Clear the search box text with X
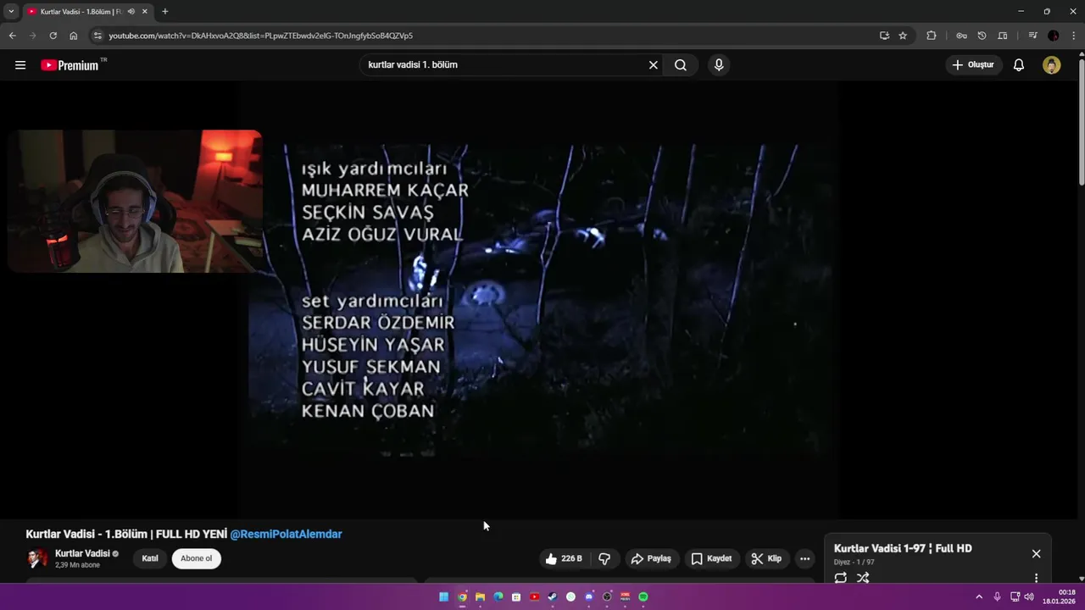This screenshot has width=1085, height=610. (x=654, y=65)
